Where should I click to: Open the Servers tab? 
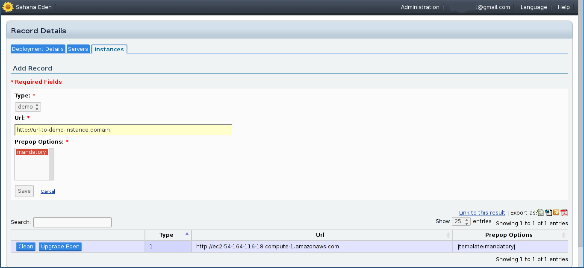click(78, 49)
